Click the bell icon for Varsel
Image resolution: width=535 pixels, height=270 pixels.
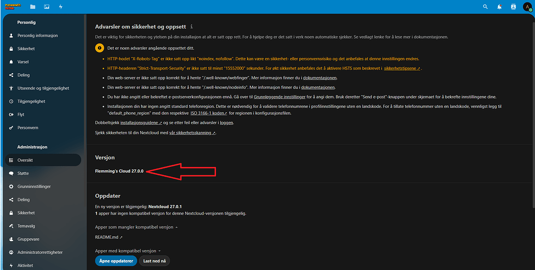pos(11,62)
